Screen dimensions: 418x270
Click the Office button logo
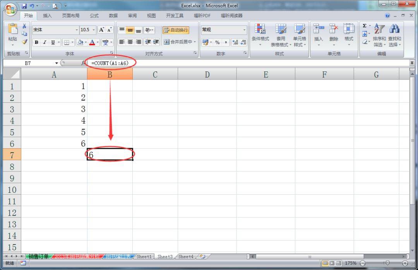coord(10,10)
